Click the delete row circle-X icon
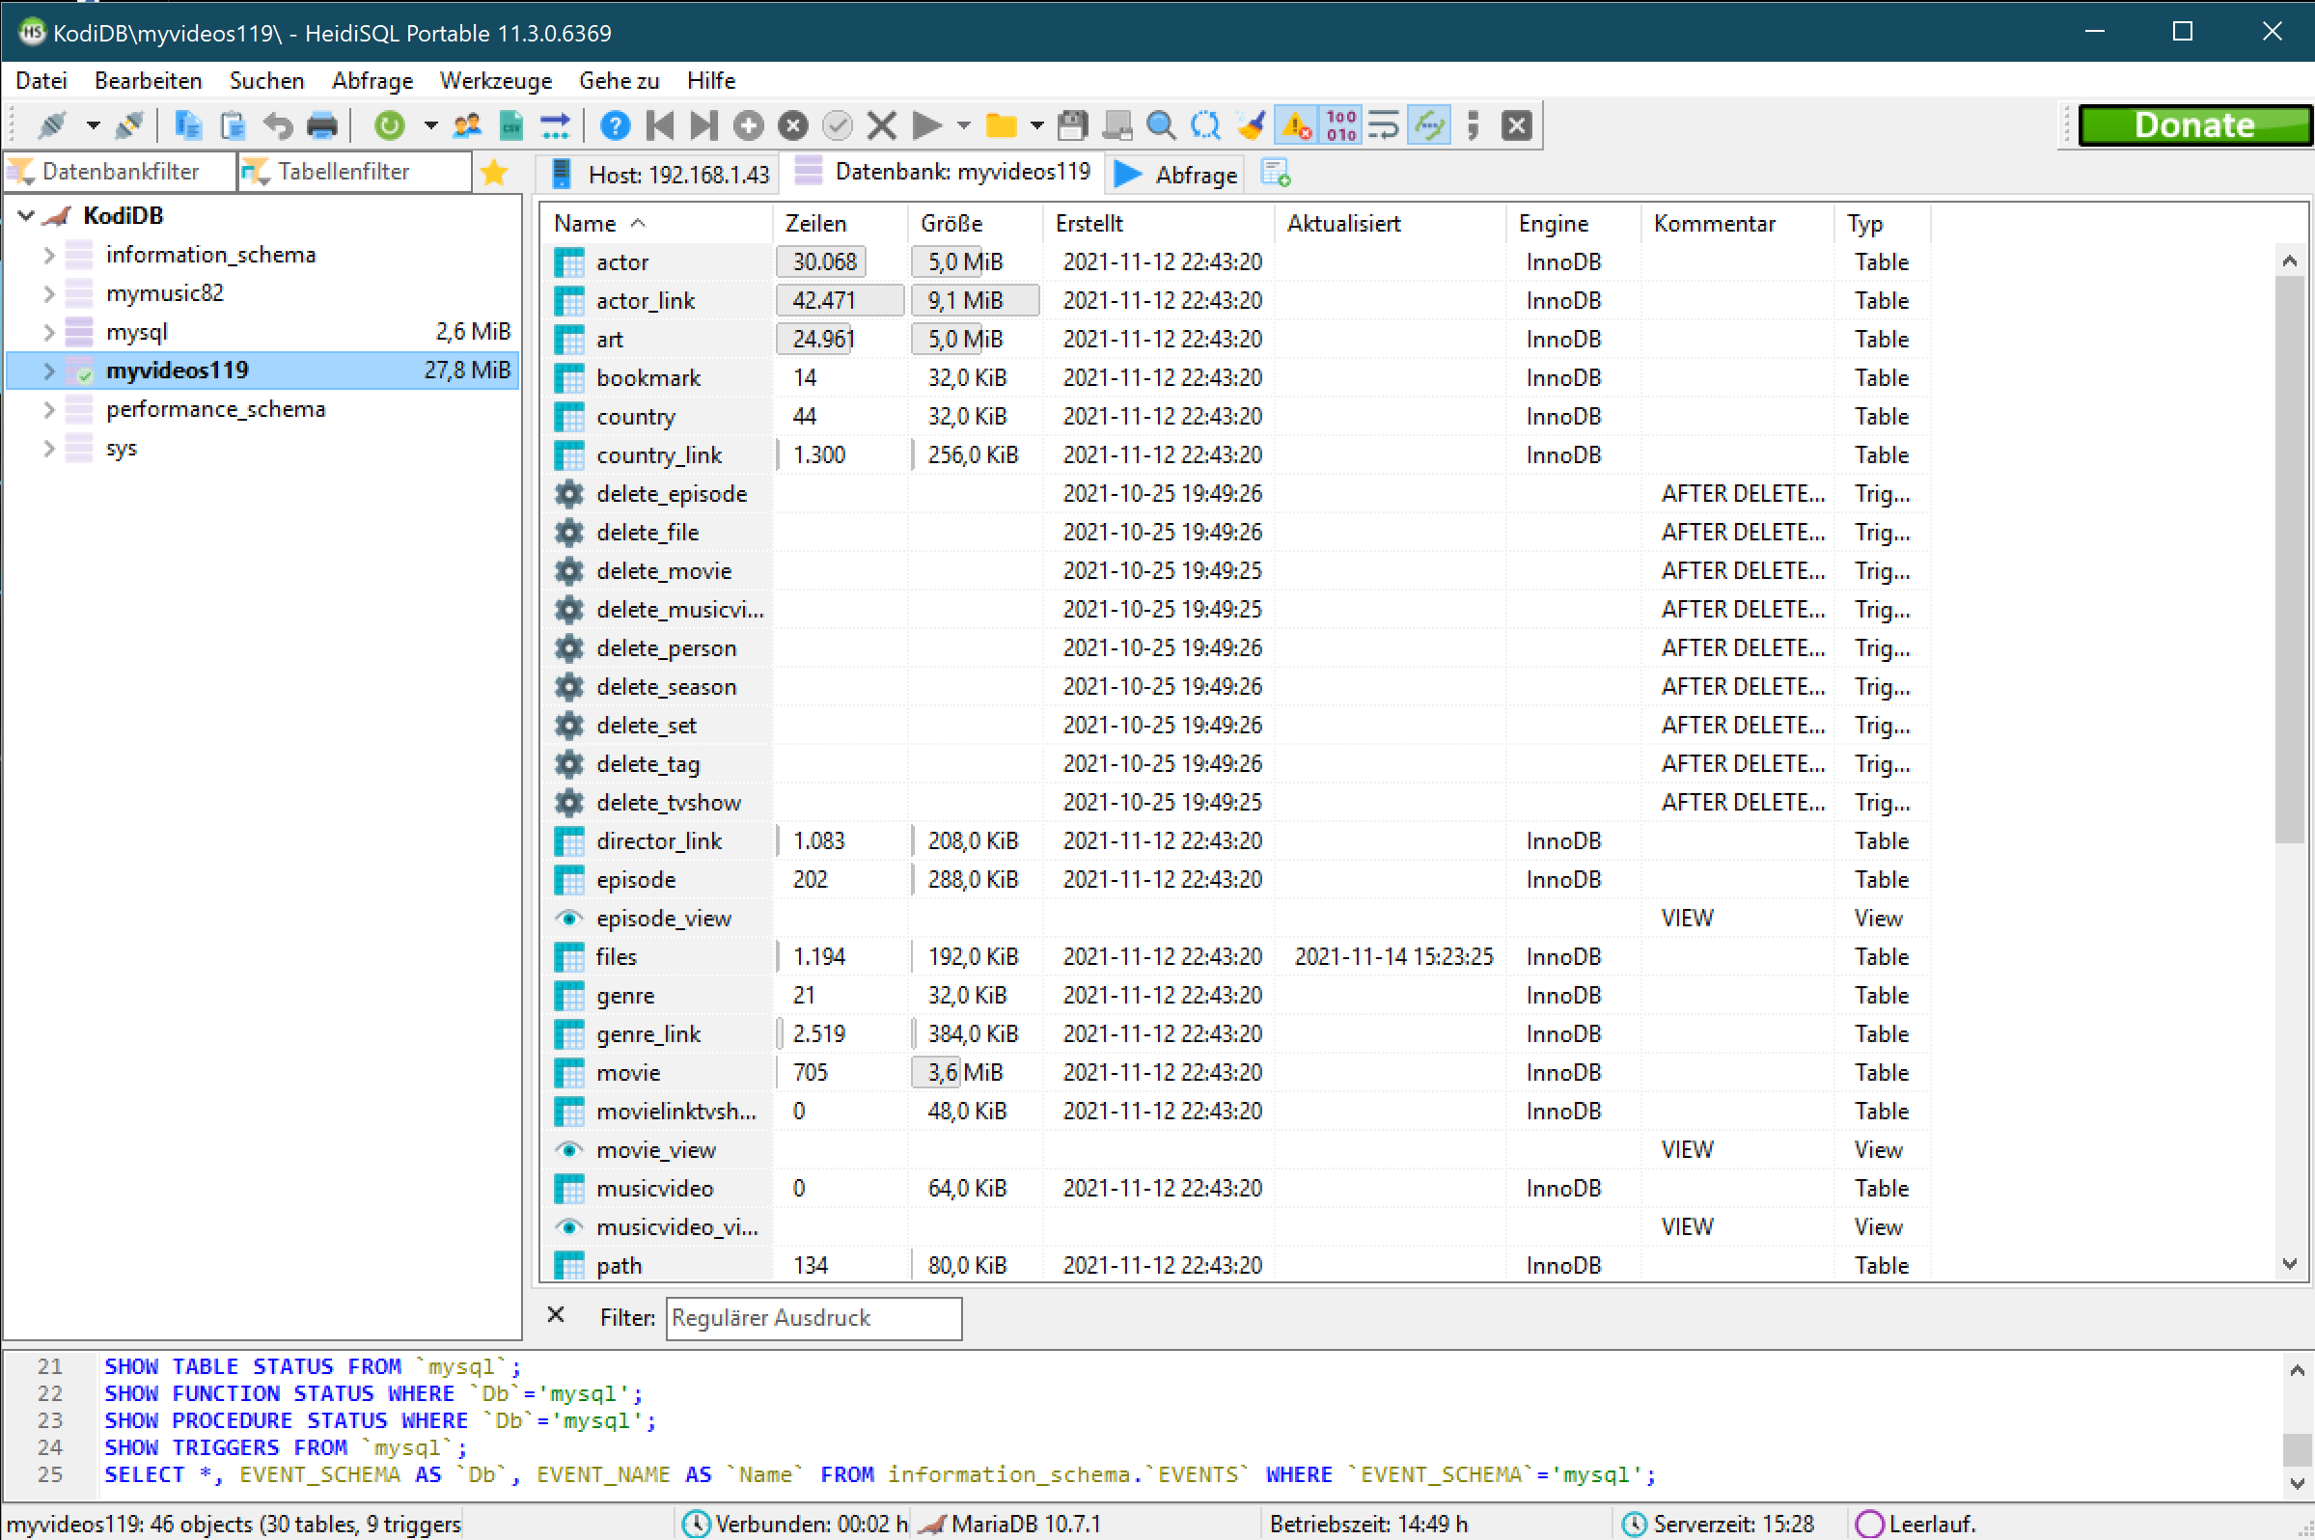Viewport: 2315px width, 1540px height. 792,125
